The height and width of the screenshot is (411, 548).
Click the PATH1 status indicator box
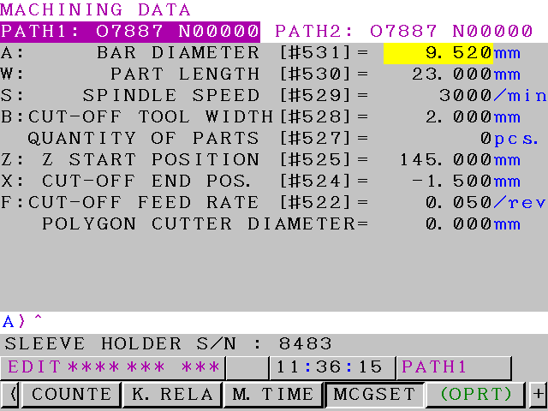453,367
